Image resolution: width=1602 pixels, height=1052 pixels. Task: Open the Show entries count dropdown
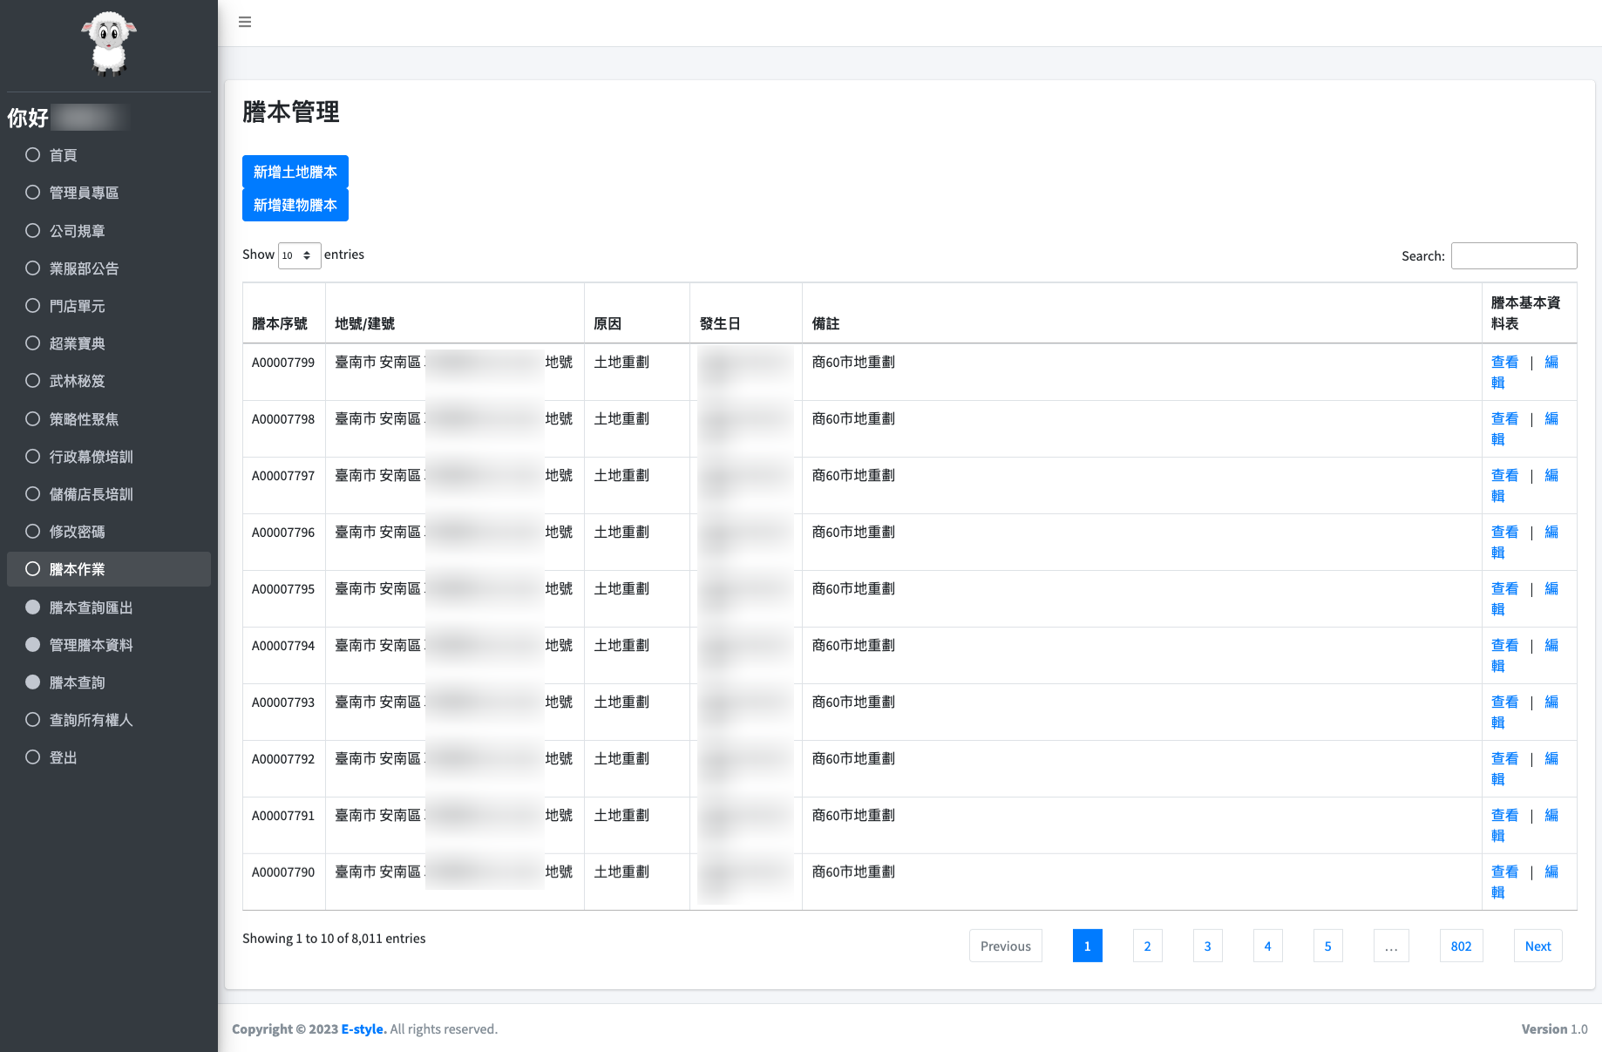click(x=299, y=255)
